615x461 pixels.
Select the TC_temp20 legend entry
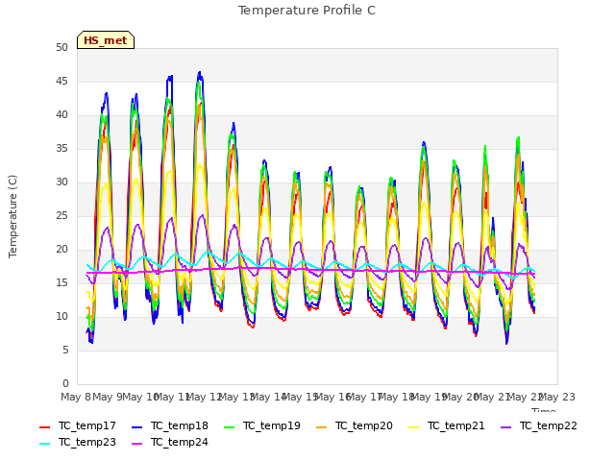pyautogui.click(x=355, y=426)
